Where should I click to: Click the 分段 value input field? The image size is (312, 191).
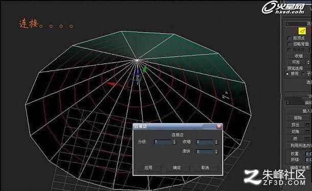[163, 142]
